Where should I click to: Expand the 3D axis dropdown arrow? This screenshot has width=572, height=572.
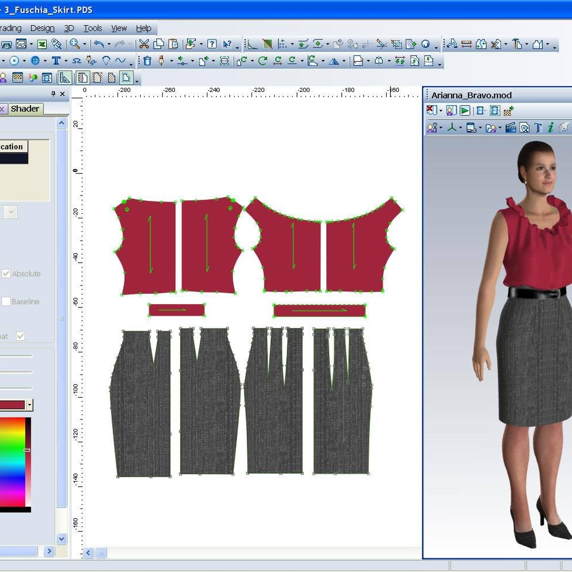point(460,128)
